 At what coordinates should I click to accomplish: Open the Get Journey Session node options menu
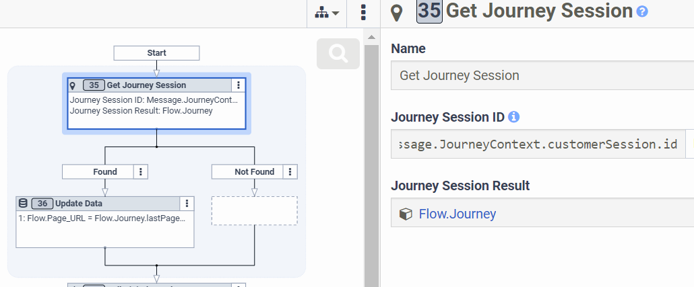click(x=238, y=85)
